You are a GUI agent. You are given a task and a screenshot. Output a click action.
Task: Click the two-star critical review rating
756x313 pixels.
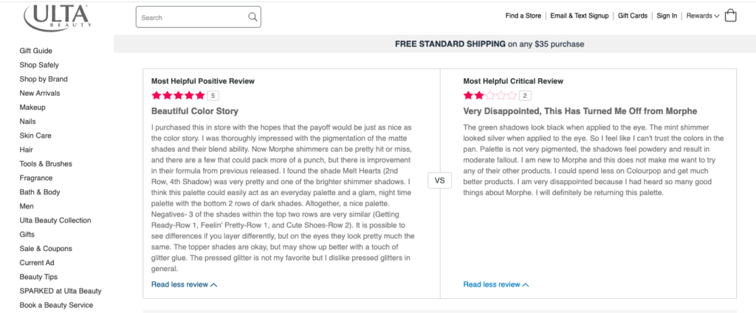tap(490, 95)
